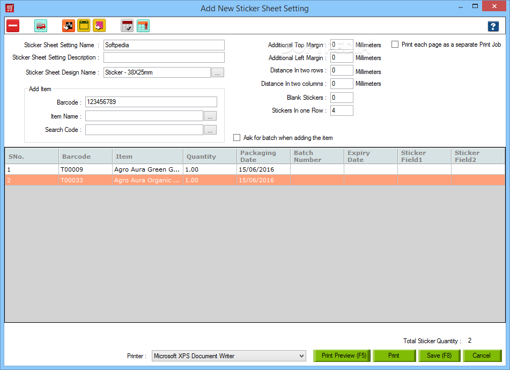Browse Search Code with ellipsis button
Screen dimensions: 510x370
(210, 130)
